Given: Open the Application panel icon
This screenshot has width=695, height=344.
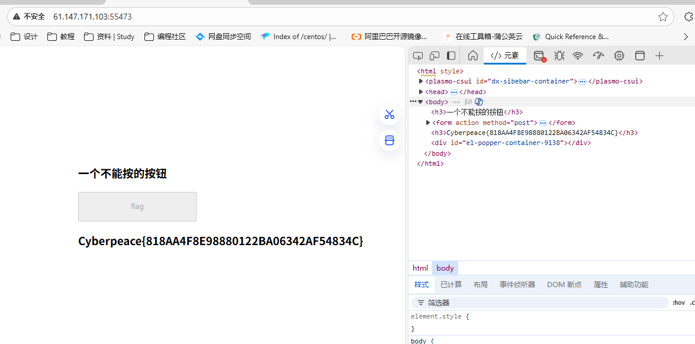Looking at the screenshot, I should 639,56.
